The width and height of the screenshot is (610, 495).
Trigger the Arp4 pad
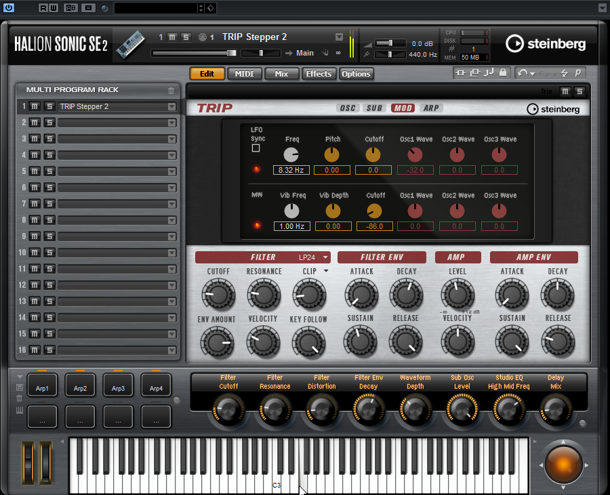156,385
